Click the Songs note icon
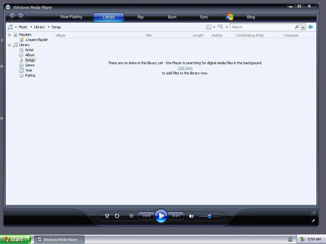Screen dimensions: 326x244 (x=21, y=60)
